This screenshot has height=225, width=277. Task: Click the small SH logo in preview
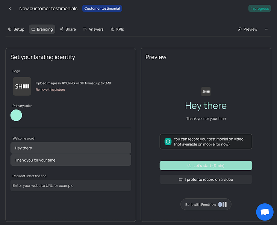tap(206, 91)
